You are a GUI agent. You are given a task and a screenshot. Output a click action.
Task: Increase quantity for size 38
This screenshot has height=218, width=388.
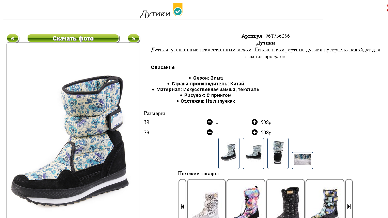coord(254,122)
